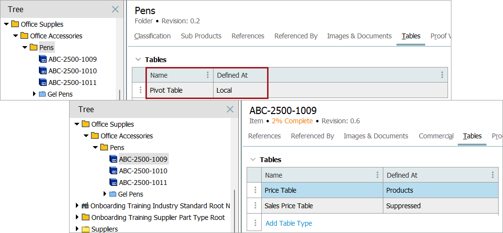Click the Gel Pens folder icon in the ABC-2500-1009 window tree
Screen dimensions: 503x233
click(113, 194)
